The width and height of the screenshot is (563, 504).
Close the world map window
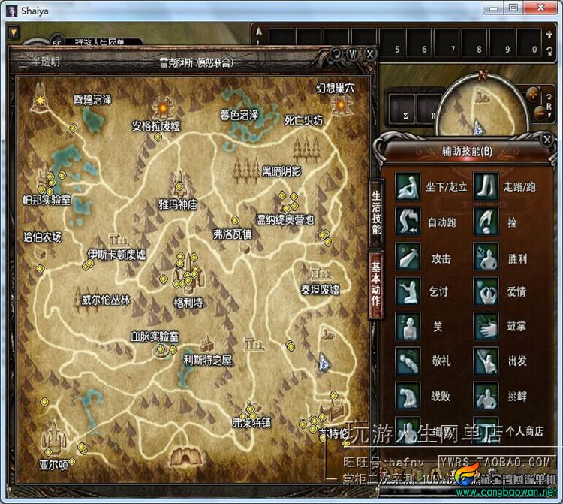(369, 54)
